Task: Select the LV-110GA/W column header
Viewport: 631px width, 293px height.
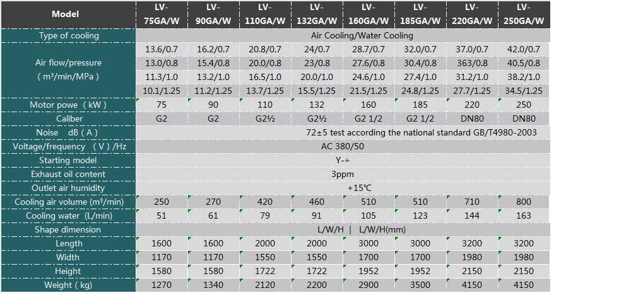Action: pyautogui.click(x=265, y=14)
